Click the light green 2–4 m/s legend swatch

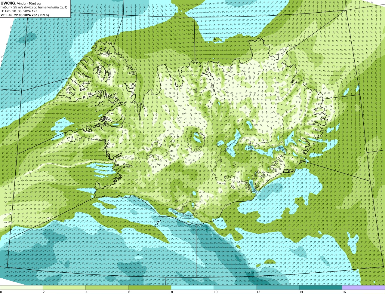[x=64, y=288]
